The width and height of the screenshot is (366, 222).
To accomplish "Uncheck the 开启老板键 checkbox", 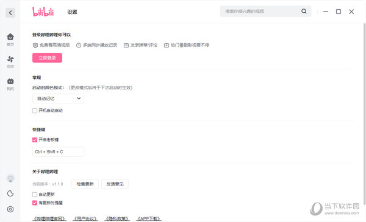I will point(35,140).
